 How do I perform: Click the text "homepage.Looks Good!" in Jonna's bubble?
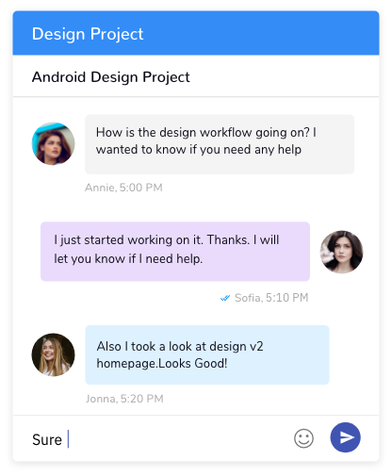tap(162, 364)
